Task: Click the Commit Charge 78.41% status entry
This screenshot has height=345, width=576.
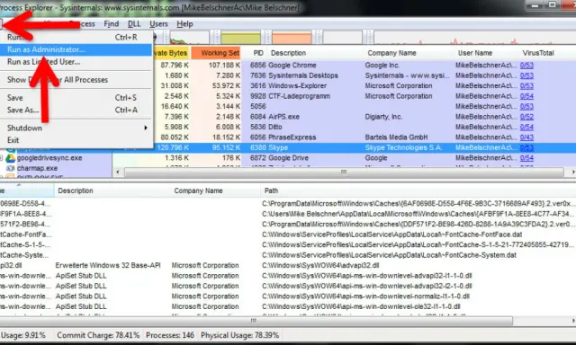Action: 98,335
